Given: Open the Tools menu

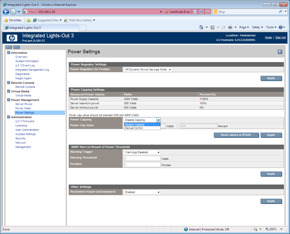Looking at the screenshot, I should [271, 27].
